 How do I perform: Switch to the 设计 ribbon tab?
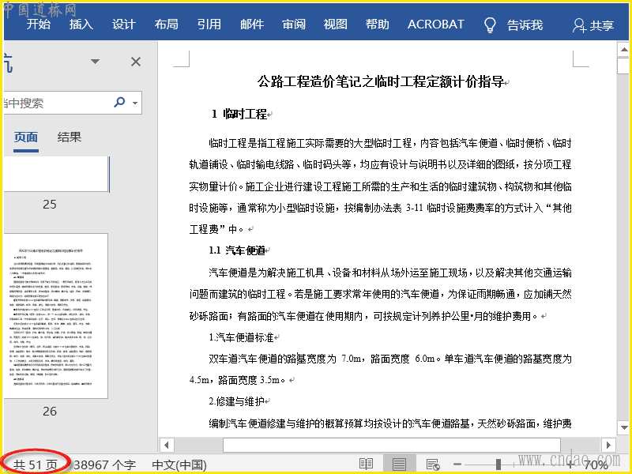(124, 24)
